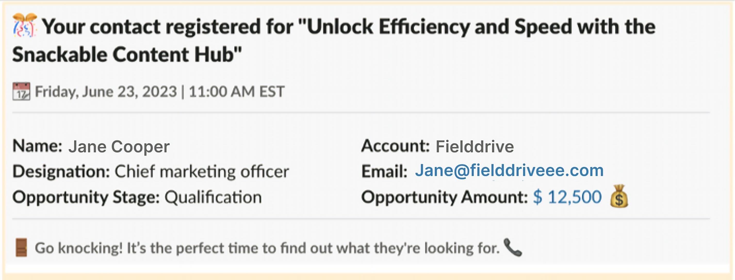
Task: Click the telephone receiver emoji
Action: coord(513,247)
